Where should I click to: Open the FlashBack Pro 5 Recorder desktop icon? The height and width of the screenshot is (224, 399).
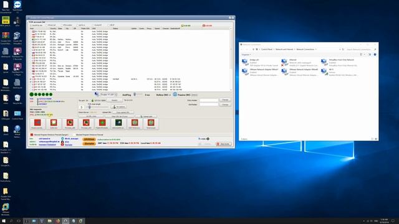coord(17,54)
